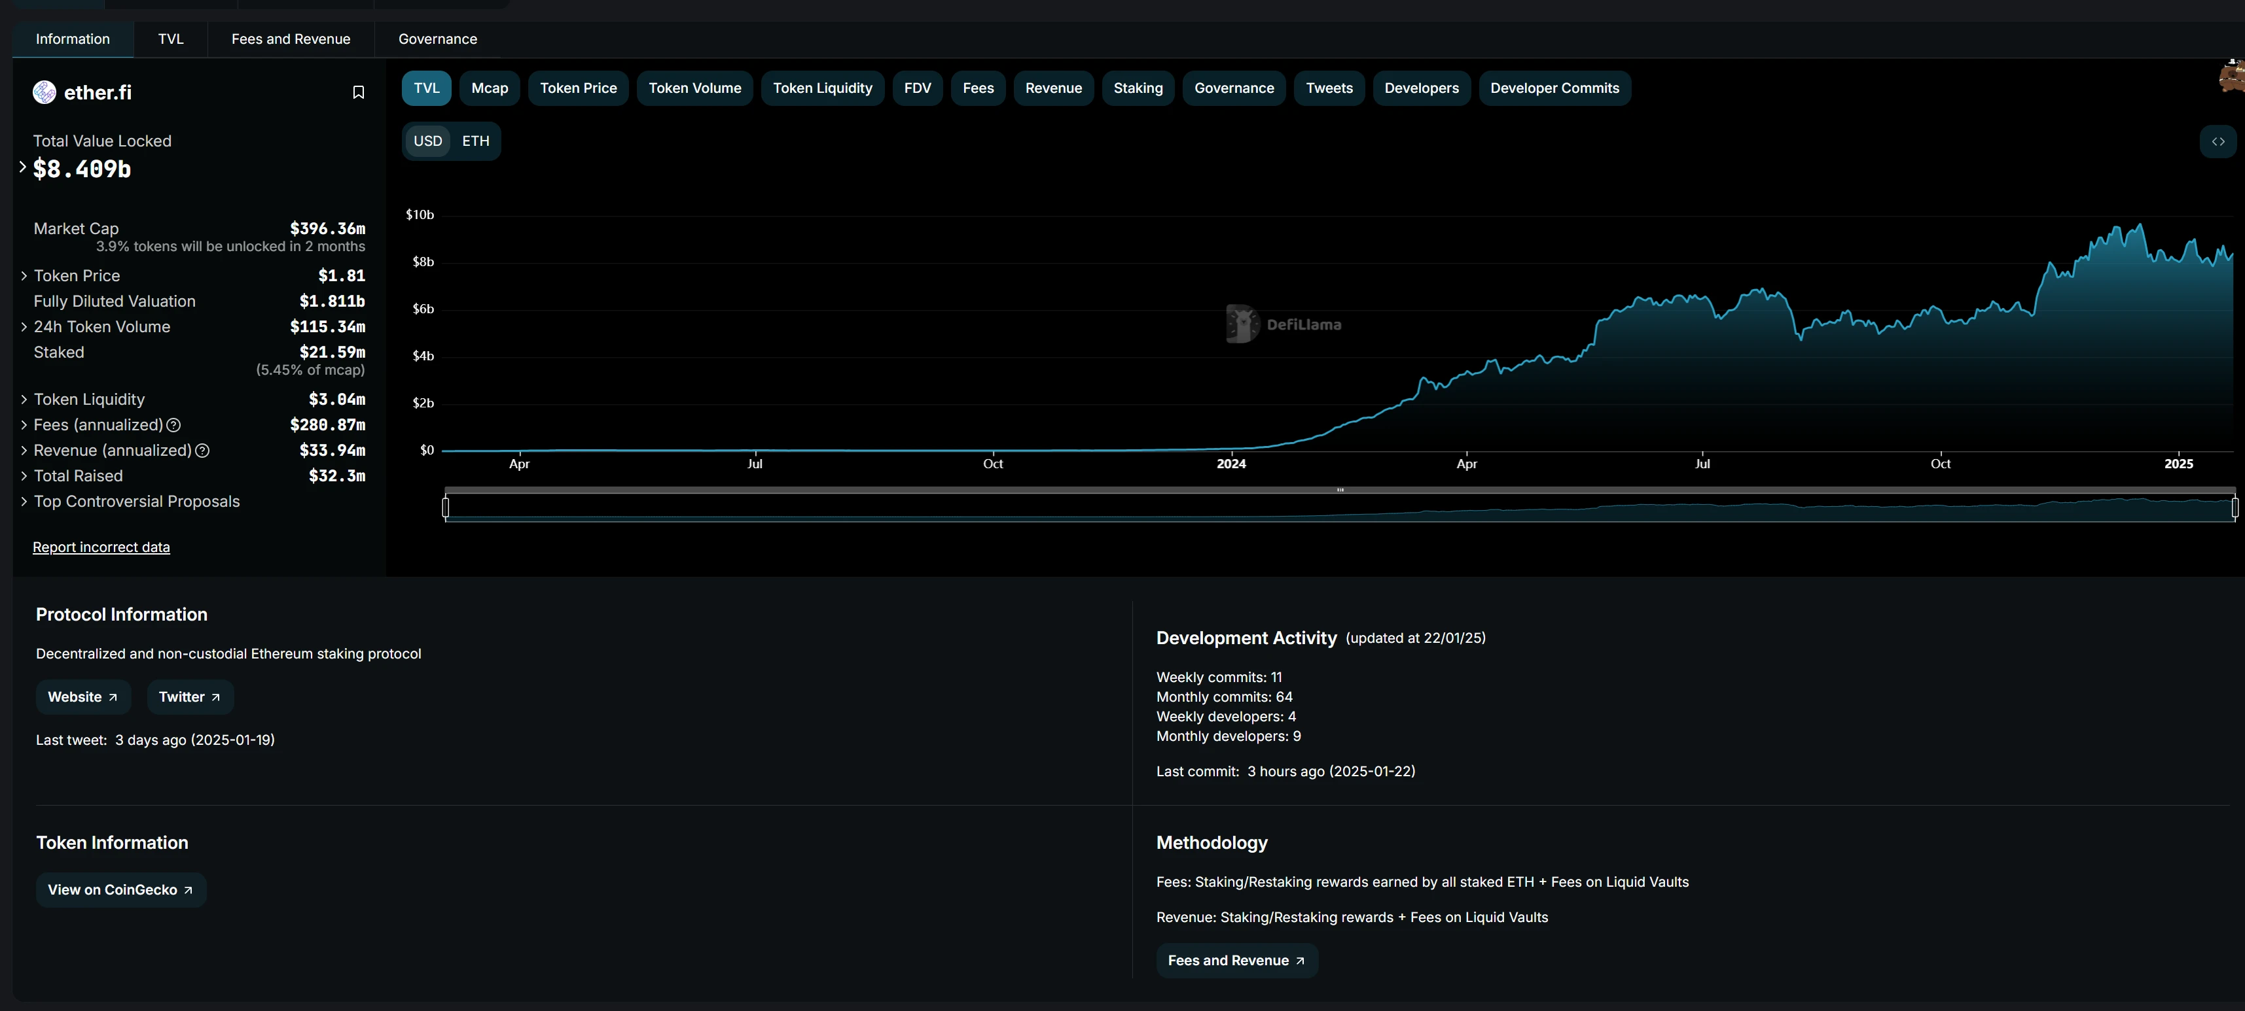The width and height of the screenshot is (2245, 1011).
Task: Open the Fees and Revenue tab
Action: pyautogui.click(x=290, y=39)
